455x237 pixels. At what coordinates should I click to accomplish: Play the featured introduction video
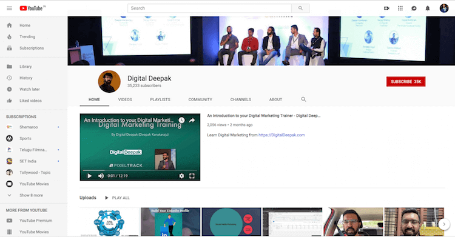89,176
